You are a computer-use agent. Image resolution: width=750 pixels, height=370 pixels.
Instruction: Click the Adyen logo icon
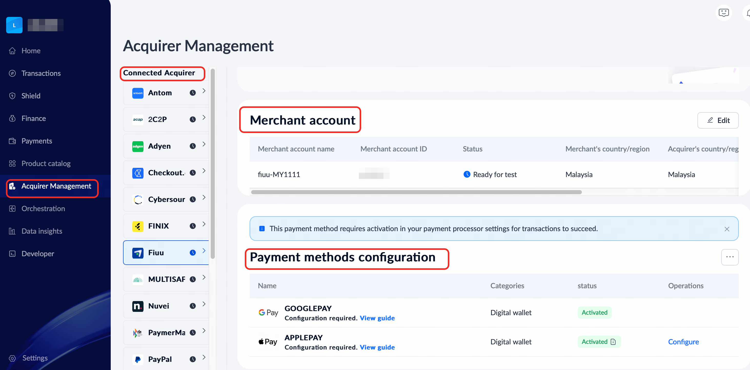coord(138,146)
